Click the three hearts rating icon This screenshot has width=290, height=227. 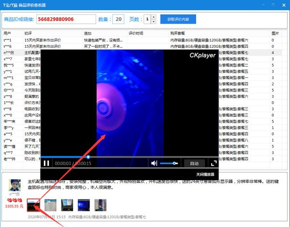[14, 200]
